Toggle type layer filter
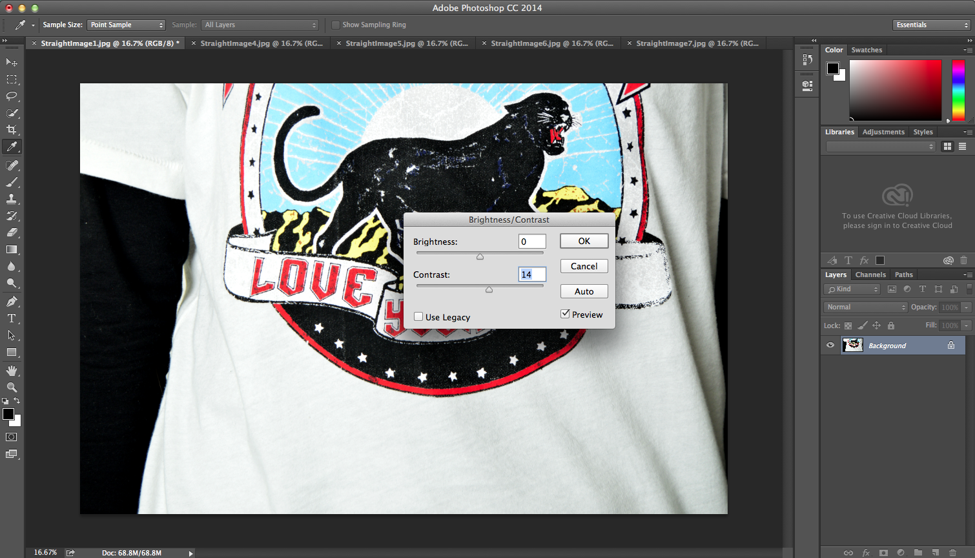975x558 pixels. [923, 289]
